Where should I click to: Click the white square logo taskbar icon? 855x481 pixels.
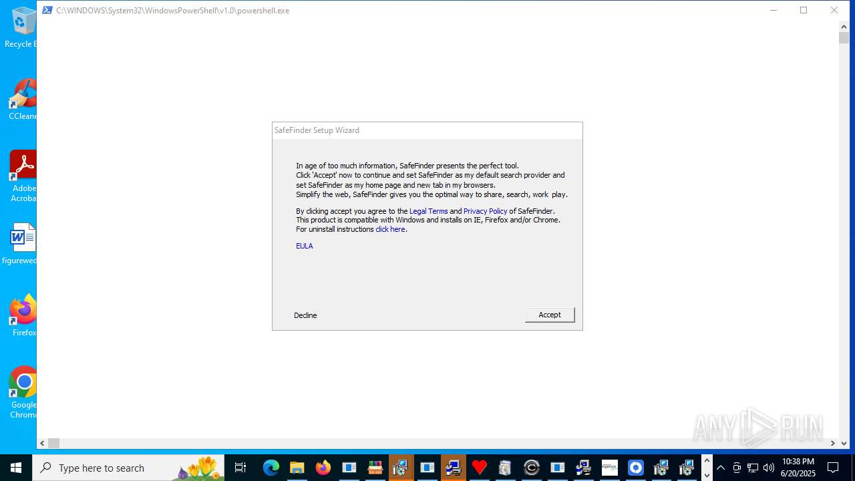609,468
